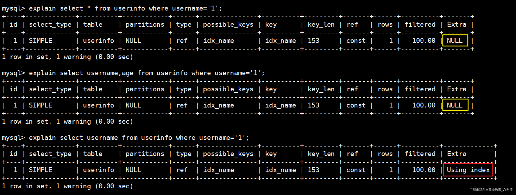516x195 pixels.
Task: Click the key_len header in the third table
Action: point(321,154)
